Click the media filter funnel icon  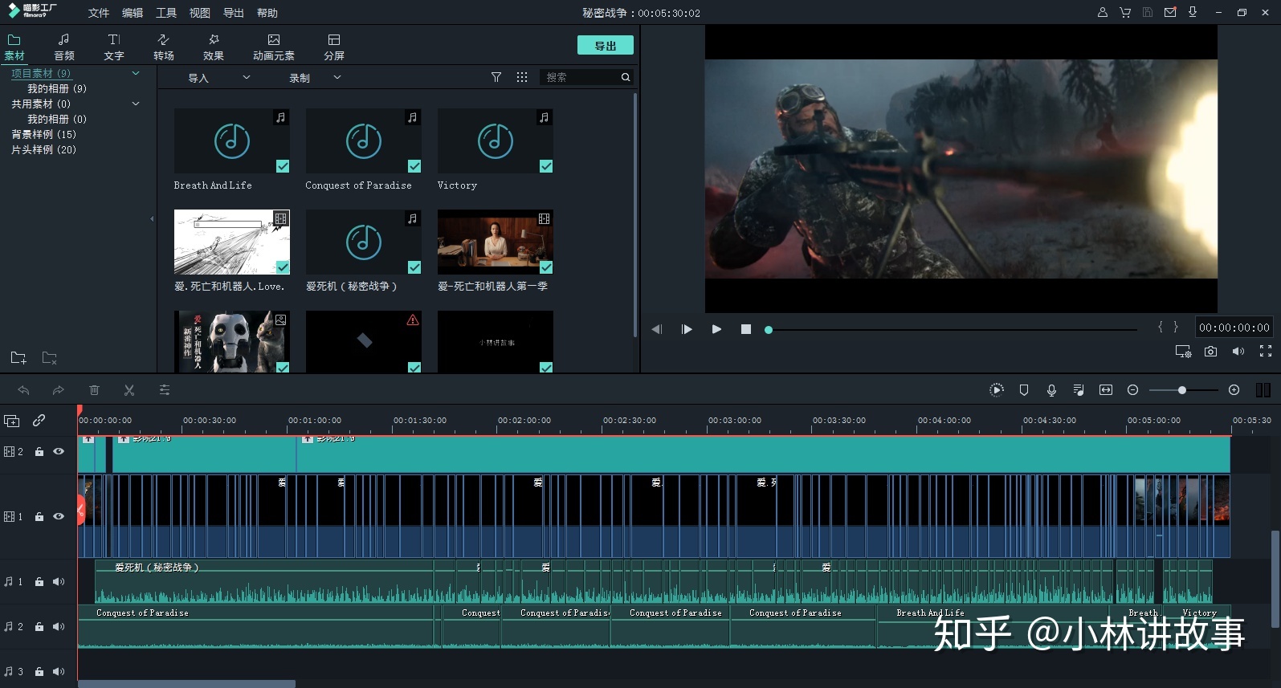[496, 77]
